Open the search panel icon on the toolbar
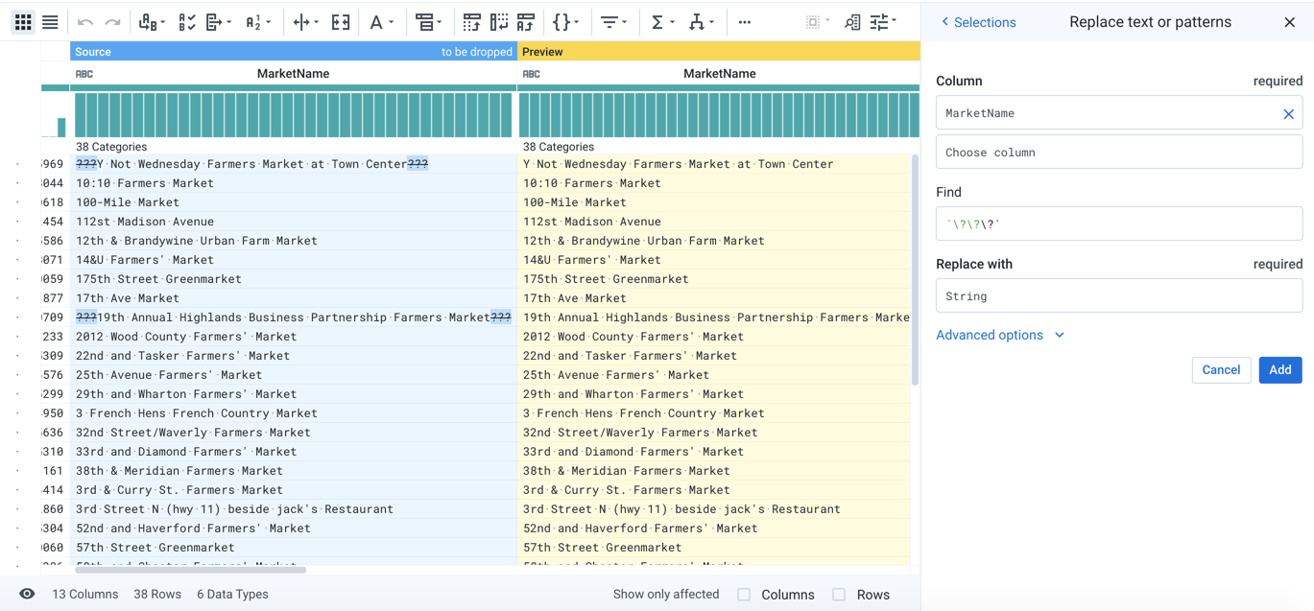The height and width of the screenshot is (611, 1314). (x=853, y=21)
